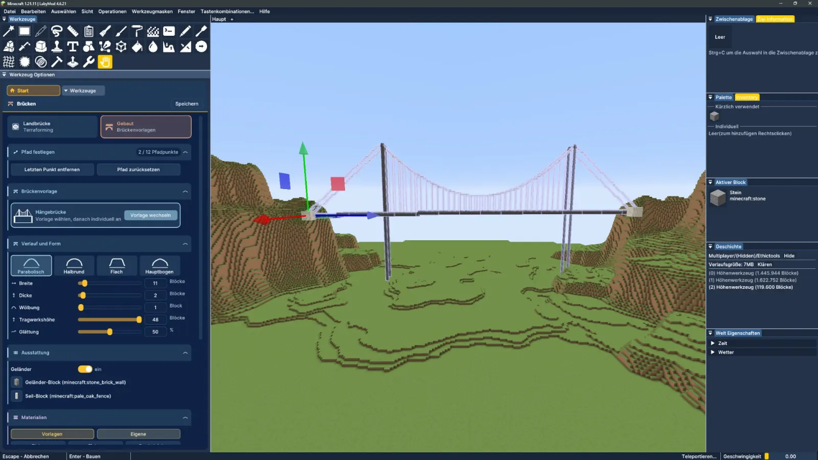Image resolution: width=818 pixels, height=460 pixels.
Task: Select the magic wand tool
Action: (9, 31)
